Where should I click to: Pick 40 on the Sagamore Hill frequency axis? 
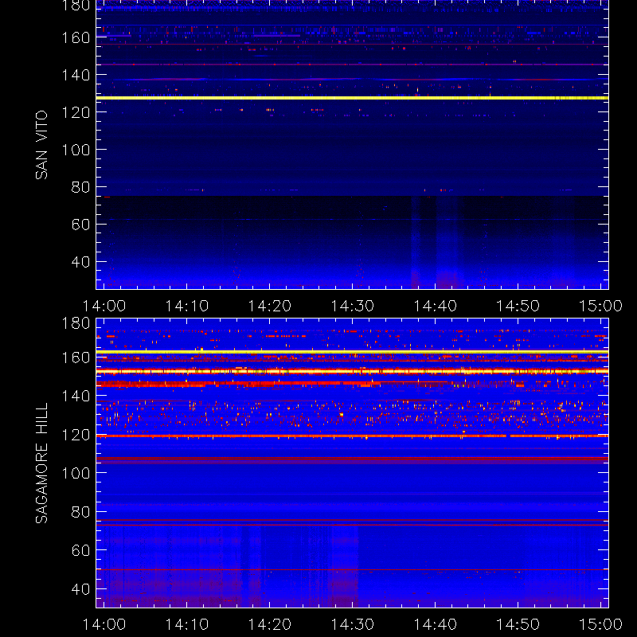point(80,589)
